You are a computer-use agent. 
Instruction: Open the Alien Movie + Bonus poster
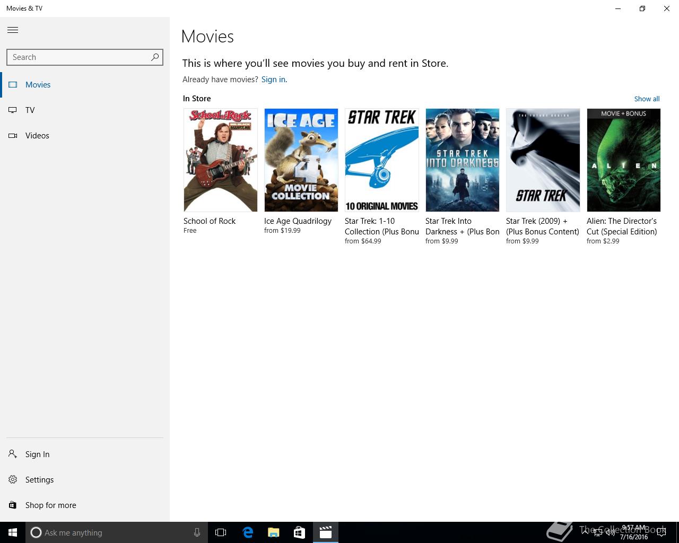[x=624, y=160]
